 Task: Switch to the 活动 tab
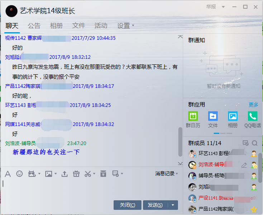[101, 26]
